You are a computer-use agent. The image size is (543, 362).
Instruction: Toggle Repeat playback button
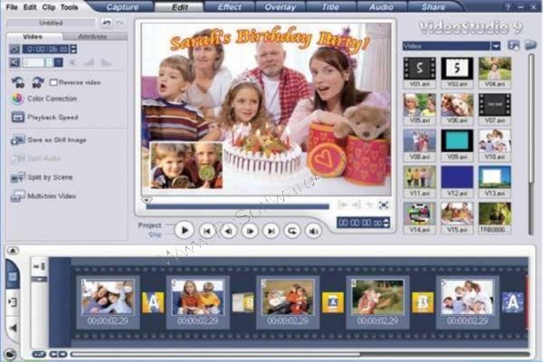point(292,231)
